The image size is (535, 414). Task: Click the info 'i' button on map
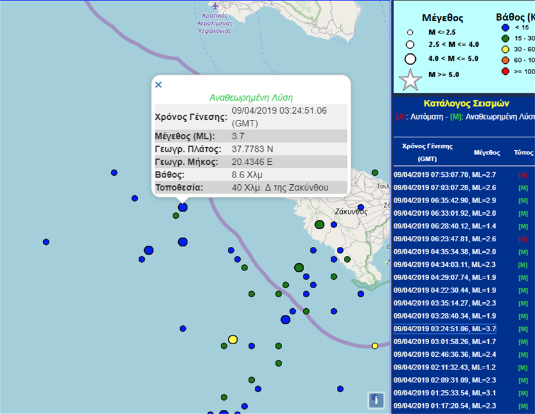[376, 400]
